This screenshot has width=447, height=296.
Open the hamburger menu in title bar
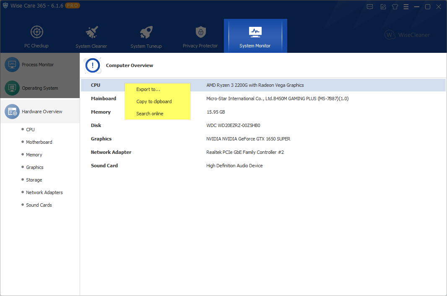[406, 7]
